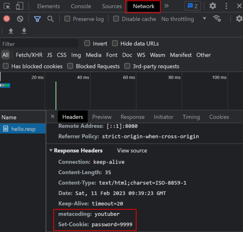Check the Invert filter checkbox
The height and width of the screenshot is (232, 243).
87,43
